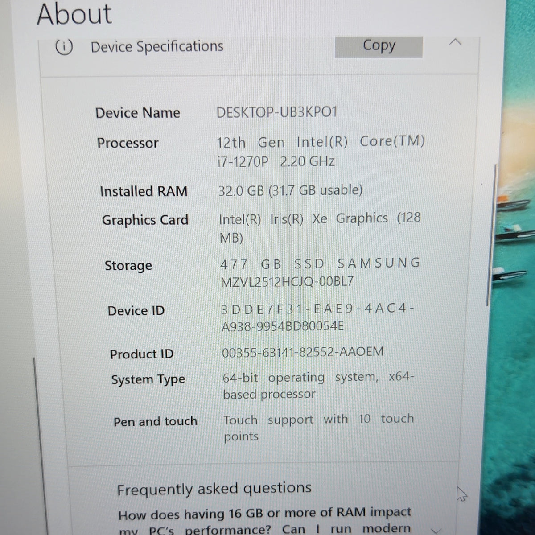Click the Graphics Card label

click(x=145, y=220)
